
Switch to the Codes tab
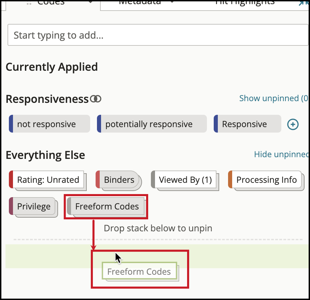click(51, 3)
